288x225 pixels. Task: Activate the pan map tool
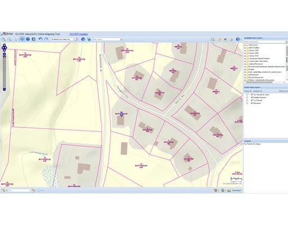[x=22, y=39]
